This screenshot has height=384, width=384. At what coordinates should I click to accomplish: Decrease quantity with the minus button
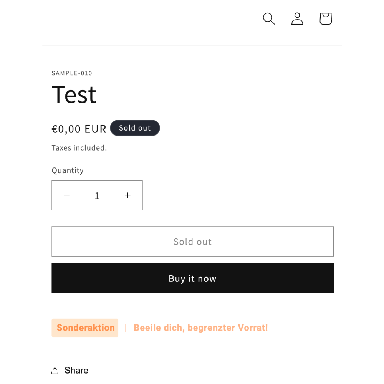point(66,195)
